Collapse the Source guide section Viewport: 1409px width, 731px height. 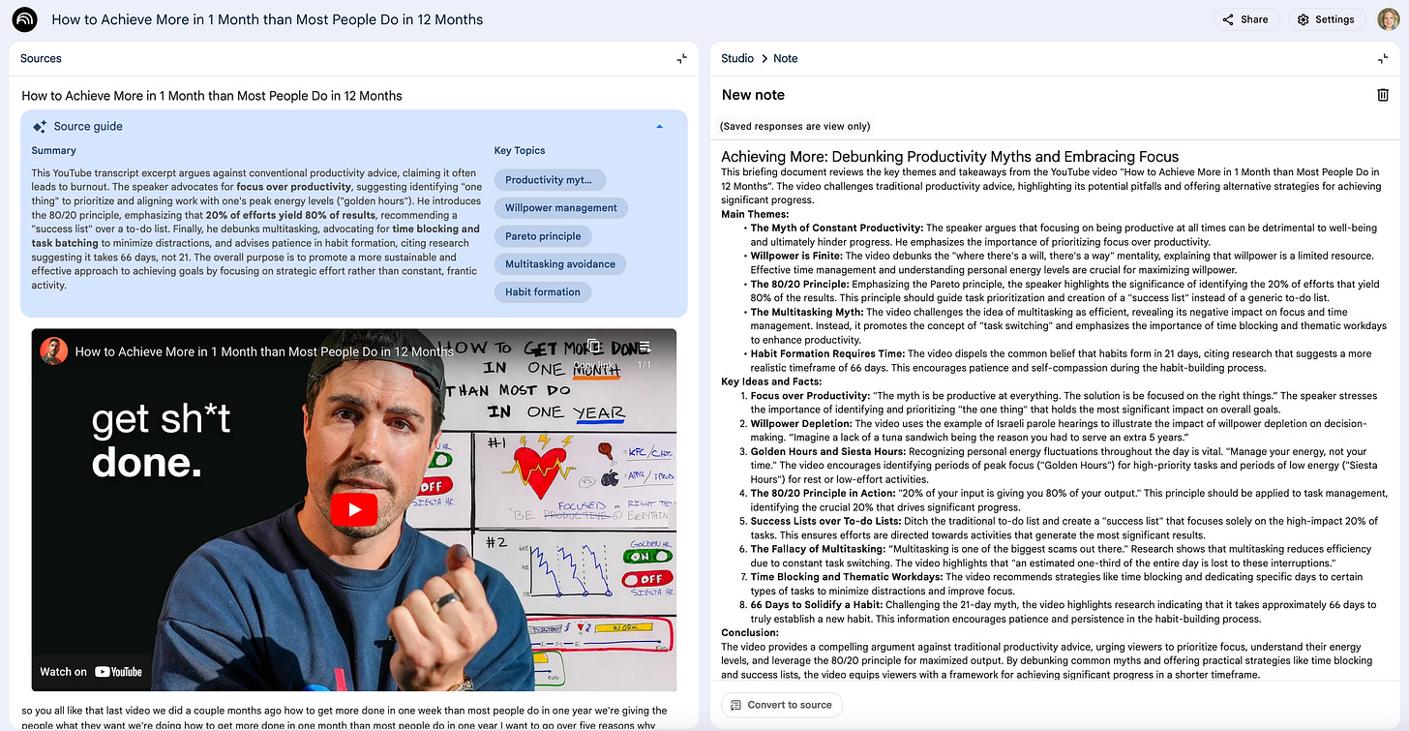click(660, 126)
